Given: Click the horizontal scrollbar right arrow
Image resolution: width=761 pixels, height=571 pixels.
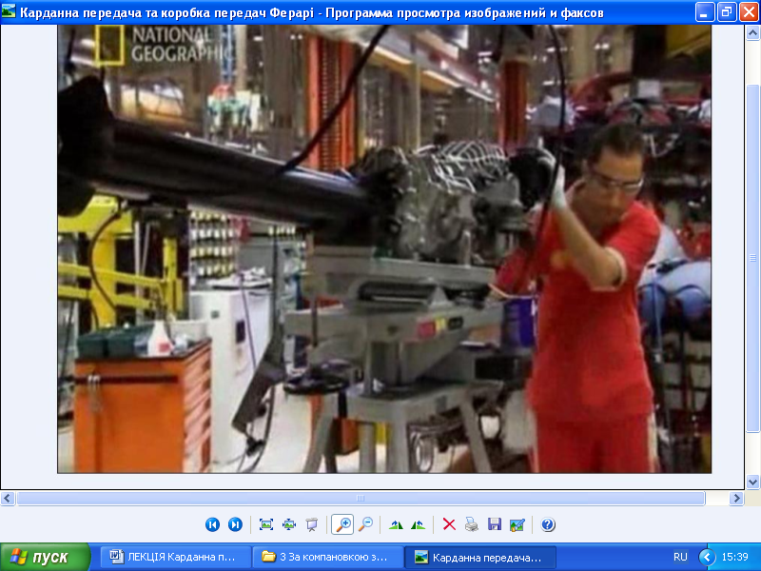Looking at the screenshot, I should coord(736,498).
